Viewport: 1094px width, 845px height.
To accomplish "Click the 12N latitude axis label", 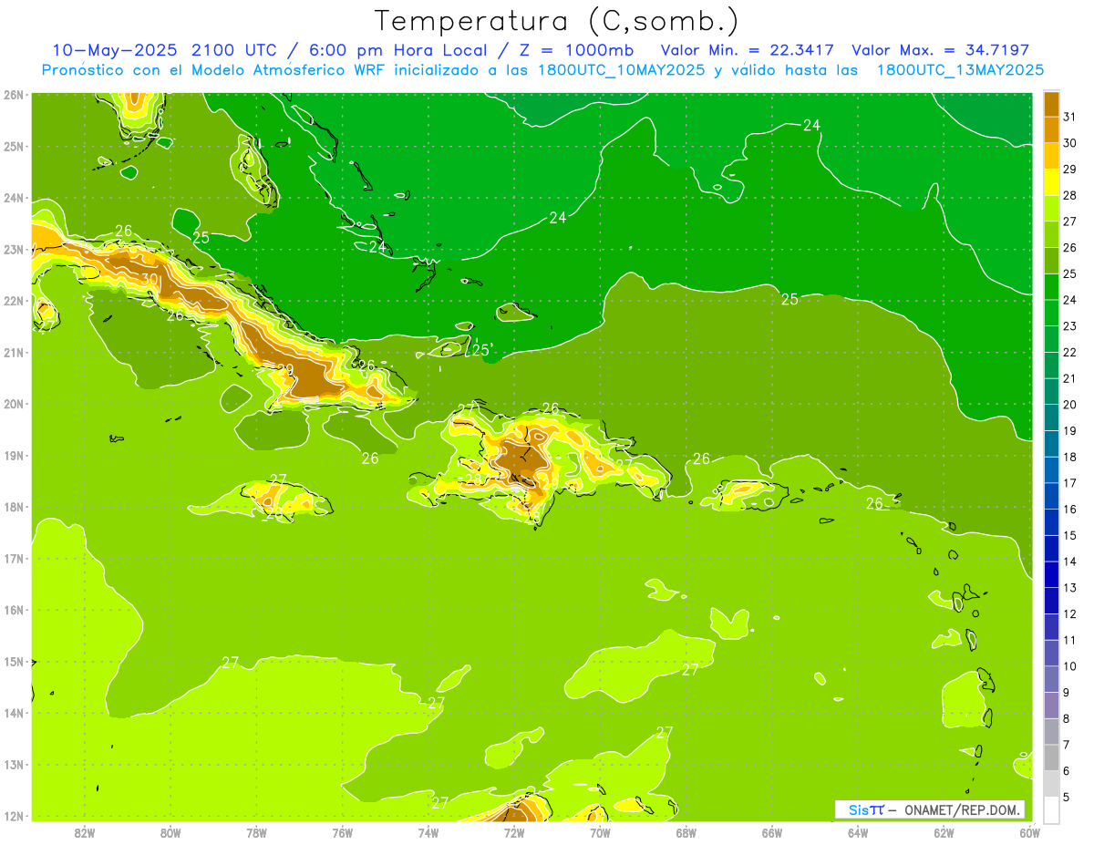I will [14, 816].
